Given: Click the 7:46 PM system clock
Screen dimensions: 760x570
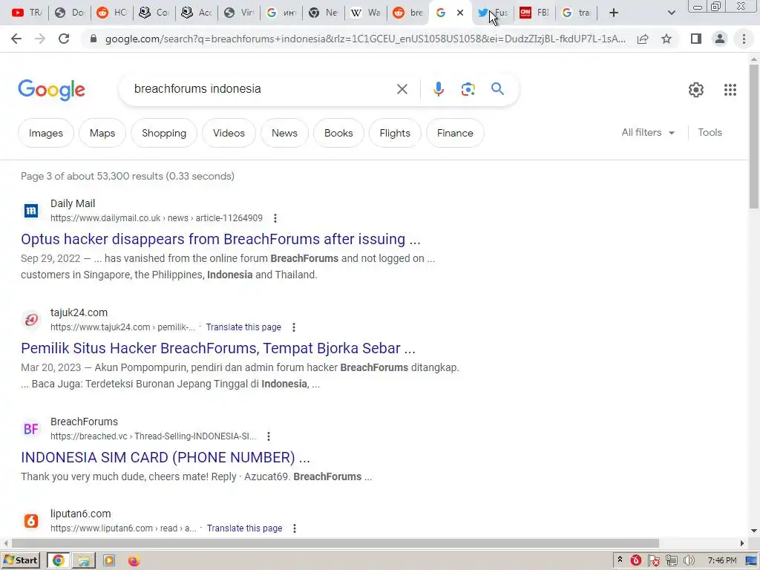Looking at the screenshot, I should pyautogui.click(x=721, y=561).
